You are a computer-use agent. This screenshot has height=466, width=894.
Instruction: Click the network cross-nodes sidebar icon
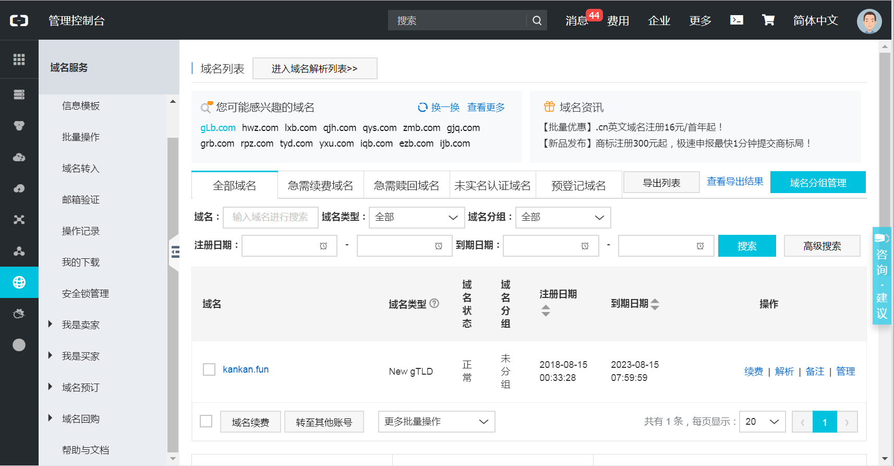click(19, 220)
